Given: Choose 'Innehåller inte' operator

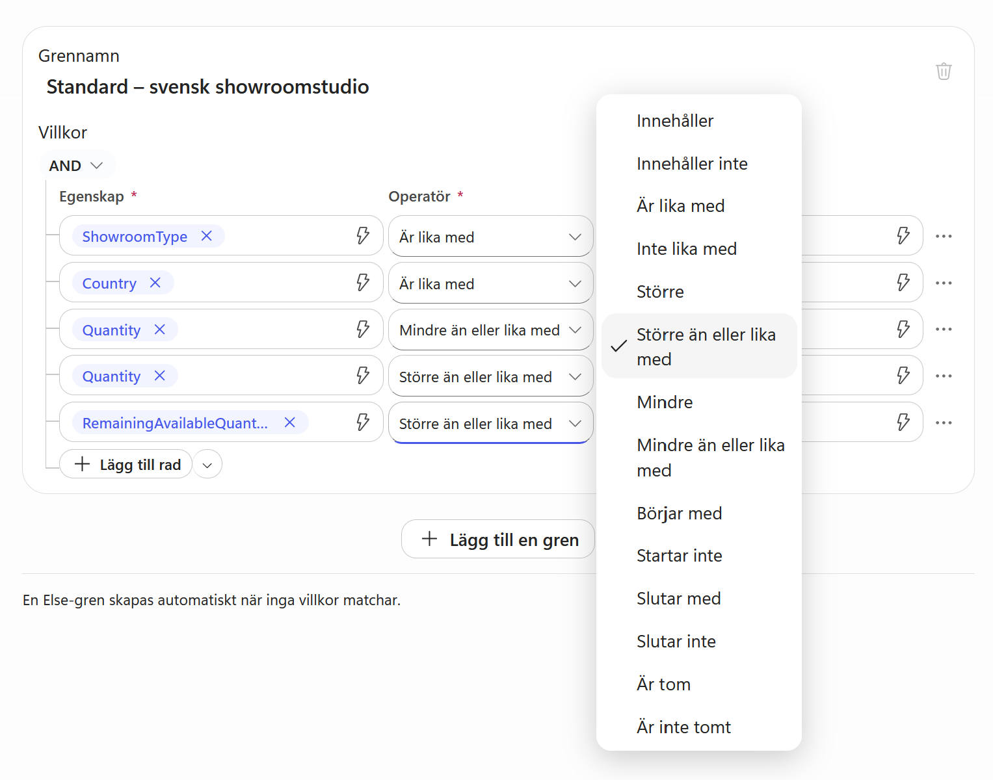Looking at the screenshot, I should point(699,164).
